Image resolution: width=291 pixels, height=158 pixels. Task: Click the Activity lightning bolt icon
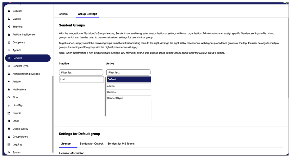9,82
